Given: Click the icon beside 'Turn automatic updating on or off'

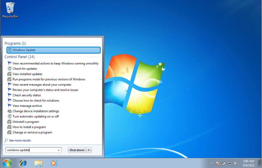Looking at the screenshot, I should tap(10, 116).
